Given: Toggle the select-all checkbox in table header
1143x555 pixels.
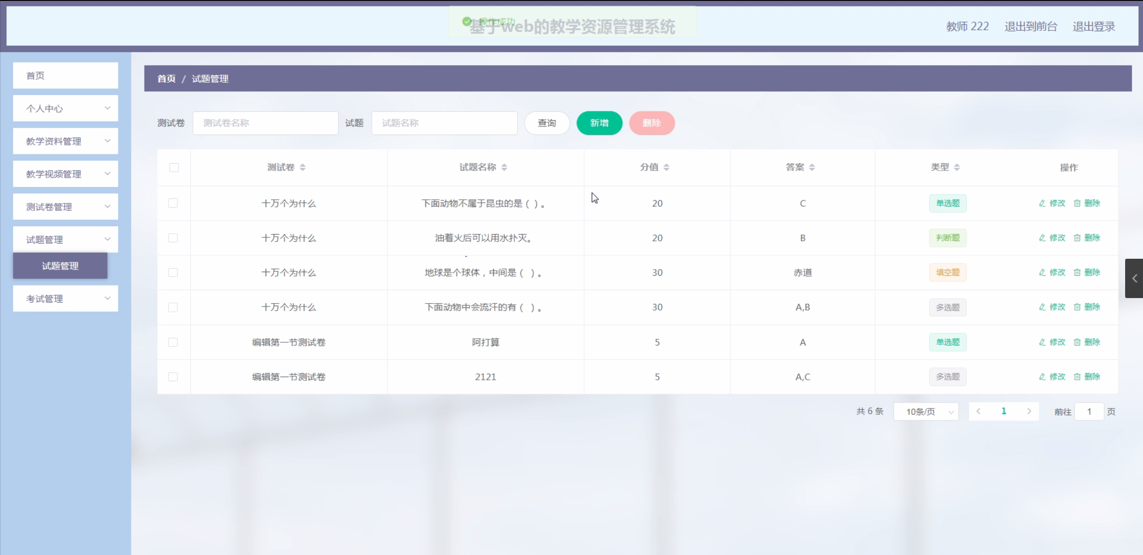Looking at the screenshot, I should click(x=174, y=168).
